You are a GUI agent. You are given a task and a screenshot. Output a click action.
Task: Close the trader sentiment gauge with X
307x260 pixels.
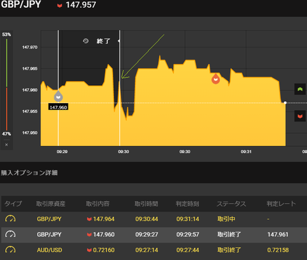(x=6, y=145)
